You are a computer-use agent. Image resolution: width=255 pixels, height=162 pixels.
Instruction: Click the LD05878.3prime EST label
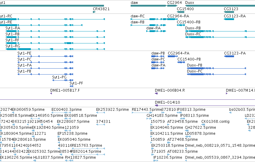point(200,134)
